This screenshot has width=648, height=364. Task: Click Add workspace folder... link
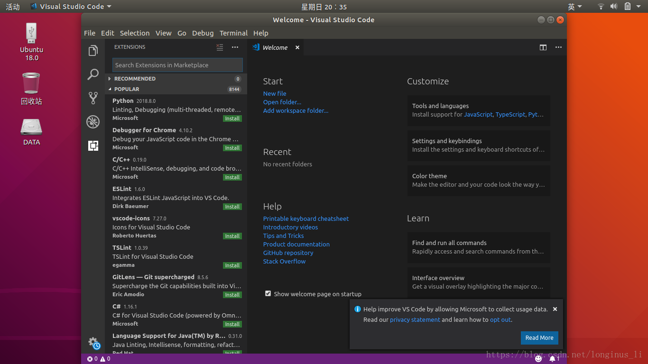(296, 110)
